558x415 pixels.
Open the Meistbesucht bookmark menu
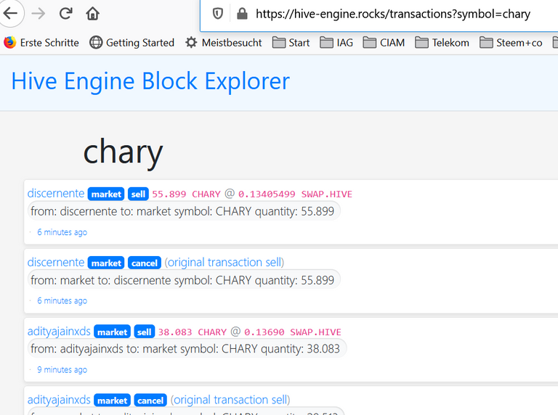(224, 43)
